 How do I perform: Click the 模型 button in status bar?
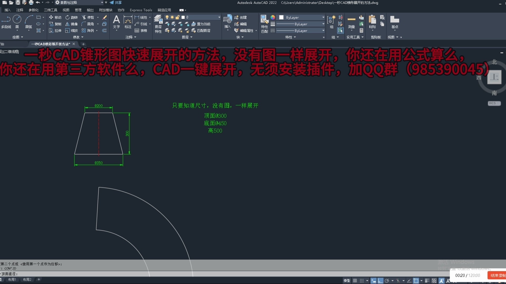click(x=347, y=281)
